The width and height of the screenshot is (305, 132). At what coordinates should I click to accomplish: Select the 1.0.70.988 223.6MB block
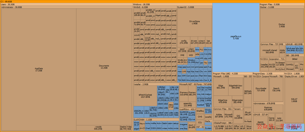coord(219,127)
